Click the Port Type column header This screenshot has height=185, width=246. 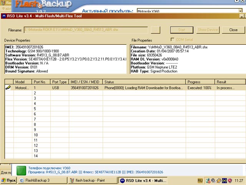pos(60,82)
